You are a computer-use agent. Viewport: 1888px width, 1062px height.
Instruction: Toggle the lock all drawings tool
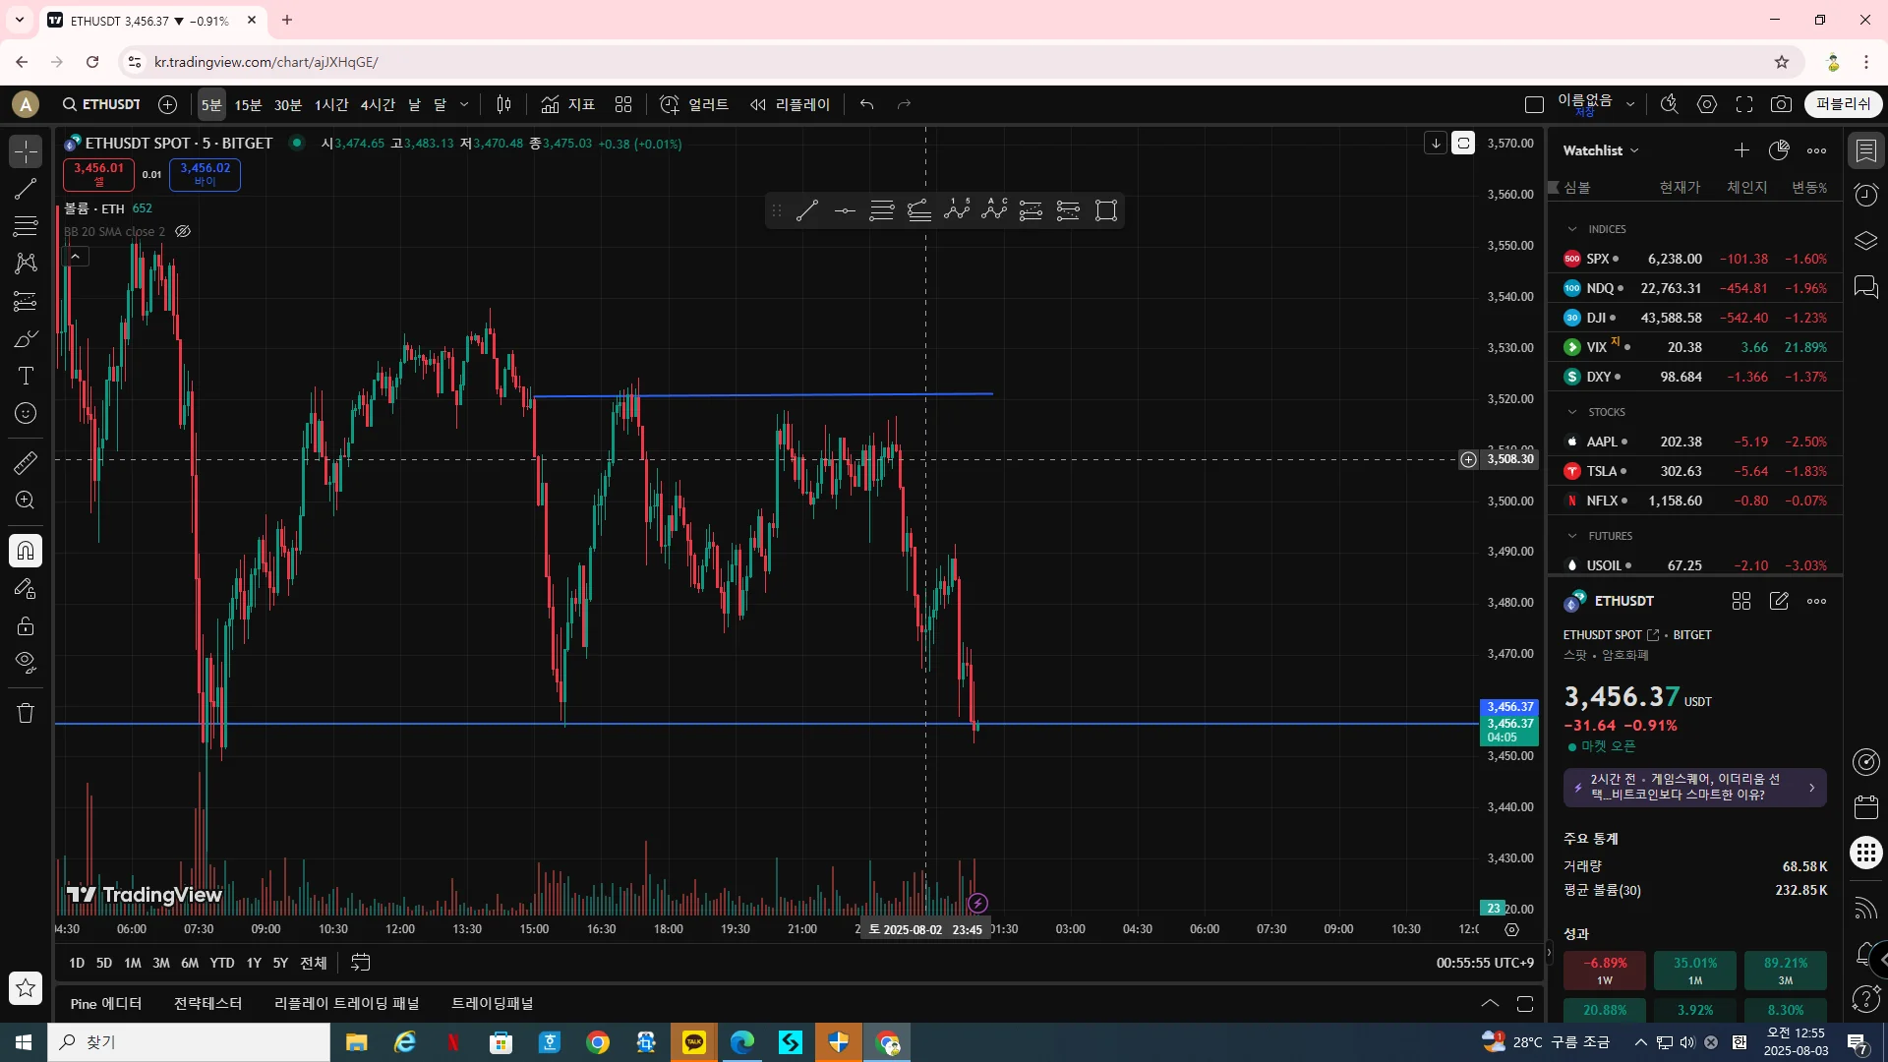click(26, 626)
